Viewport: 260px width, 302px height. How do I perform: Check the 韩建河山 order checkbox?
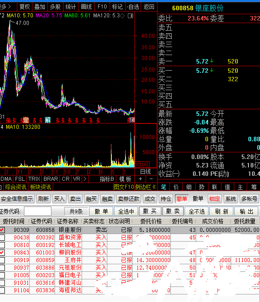click(2, 283)
